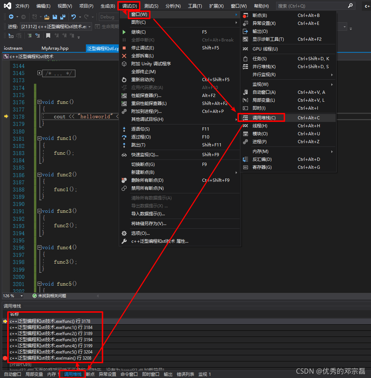The width and height of the screenshot is (371, 378).
Task: Select 调用堆栈(C) in submenu
Action: tap(288, 118)
